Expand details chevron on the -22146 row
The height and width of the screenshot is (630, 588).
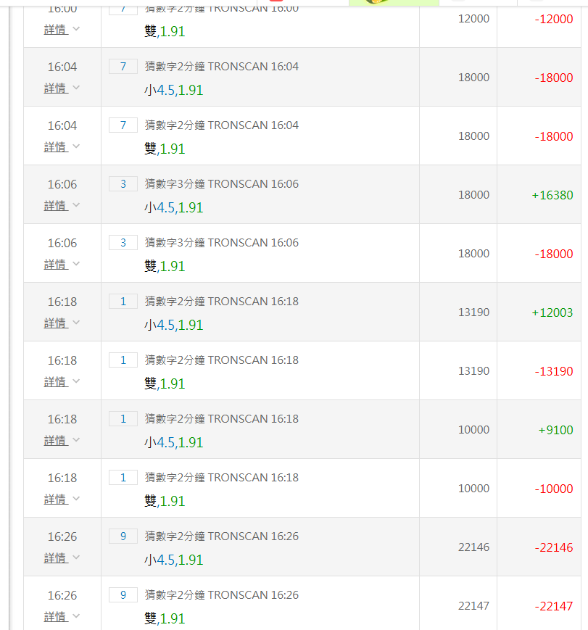(x=76, y=558)
